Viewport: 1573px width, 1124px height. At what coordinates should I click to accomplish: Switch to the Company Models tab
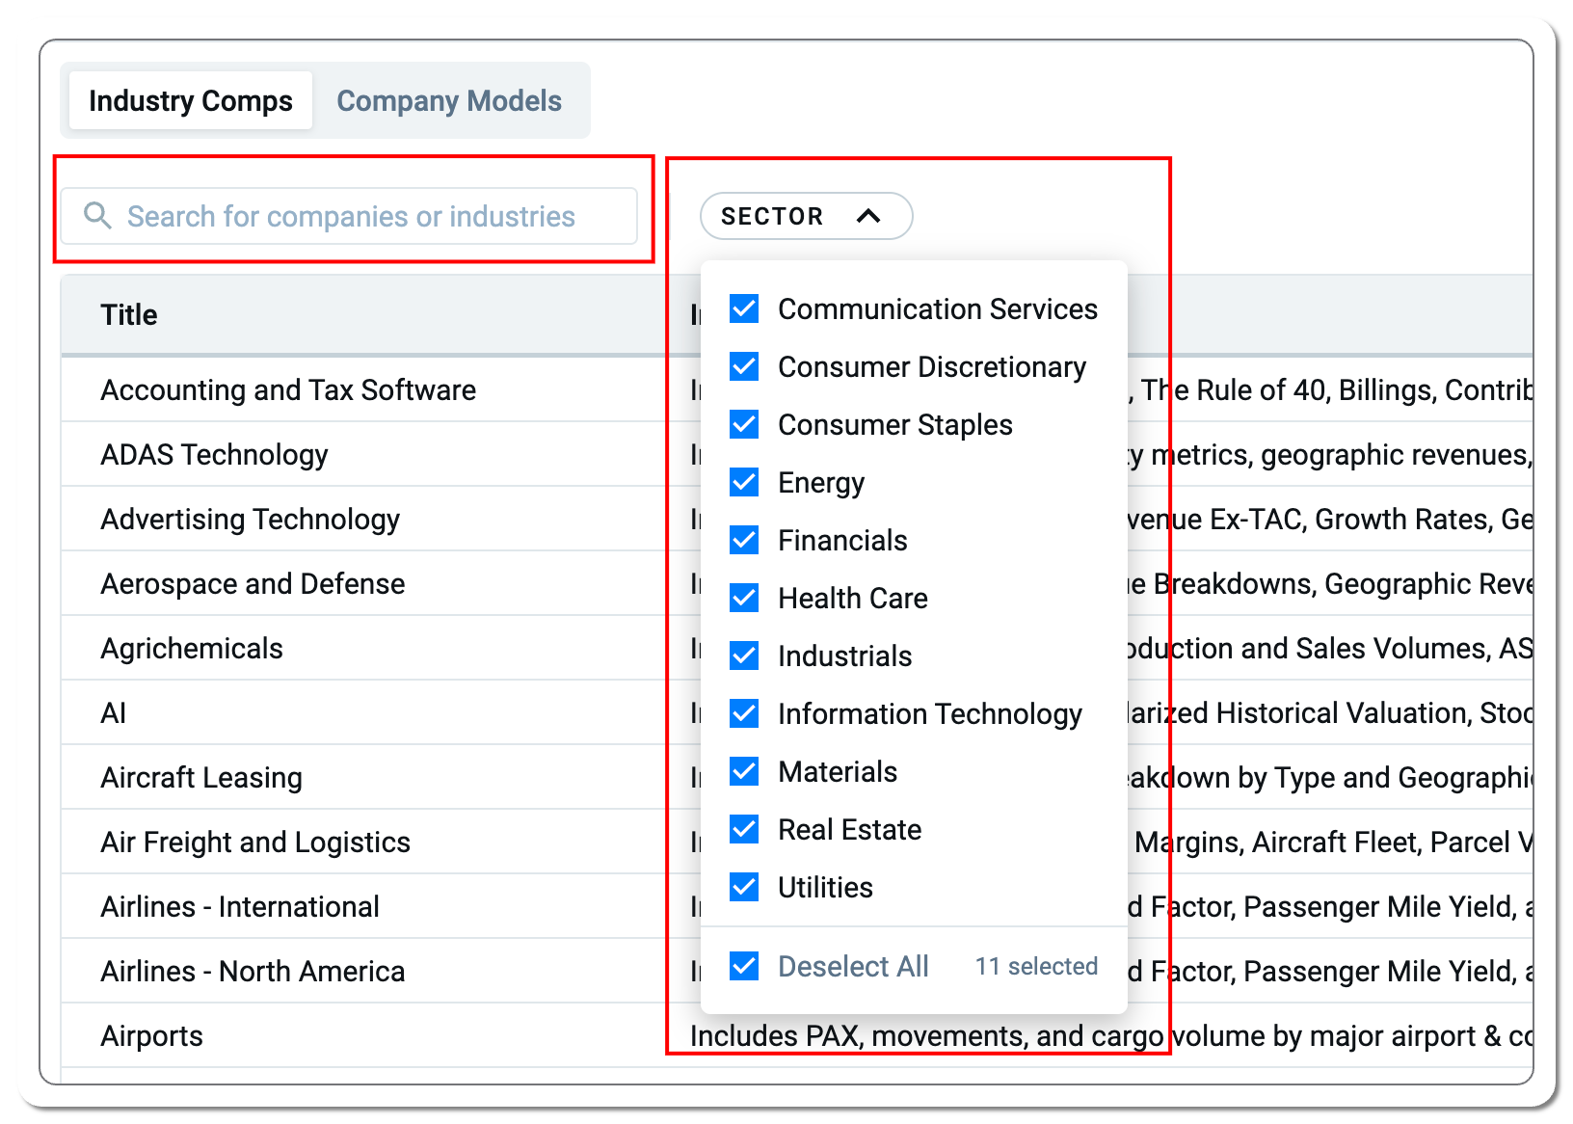[x=449, y=100]
